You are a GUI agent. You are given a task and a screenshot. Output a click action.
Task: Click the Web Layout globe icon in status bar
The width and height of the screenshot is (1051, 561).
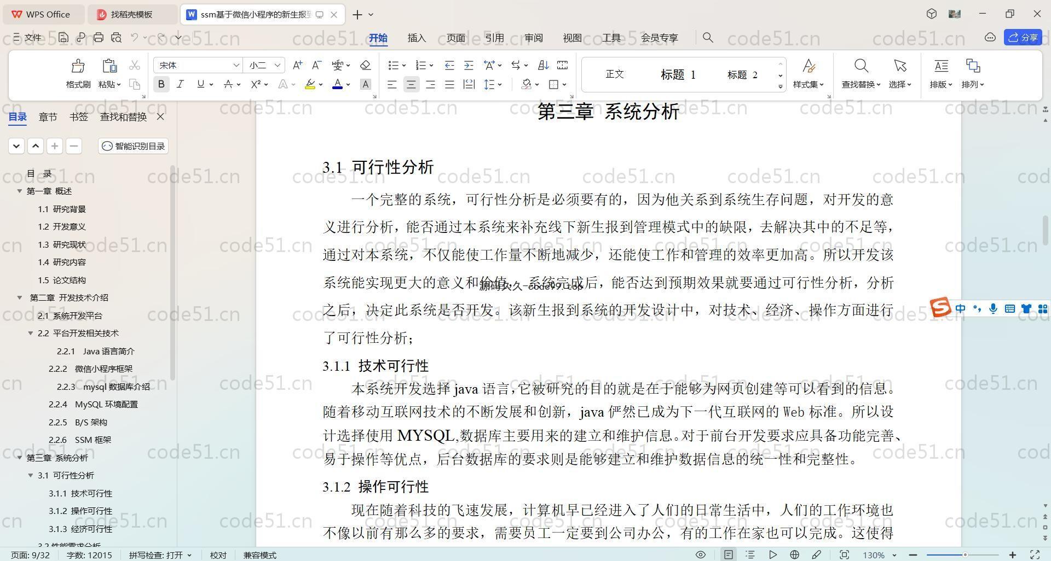pos(794,554)
